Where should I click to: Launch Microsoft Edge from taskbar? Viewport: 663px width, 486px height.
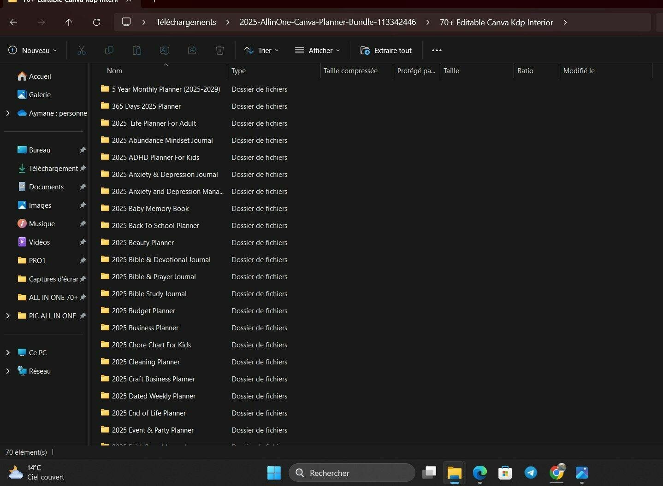480,473
